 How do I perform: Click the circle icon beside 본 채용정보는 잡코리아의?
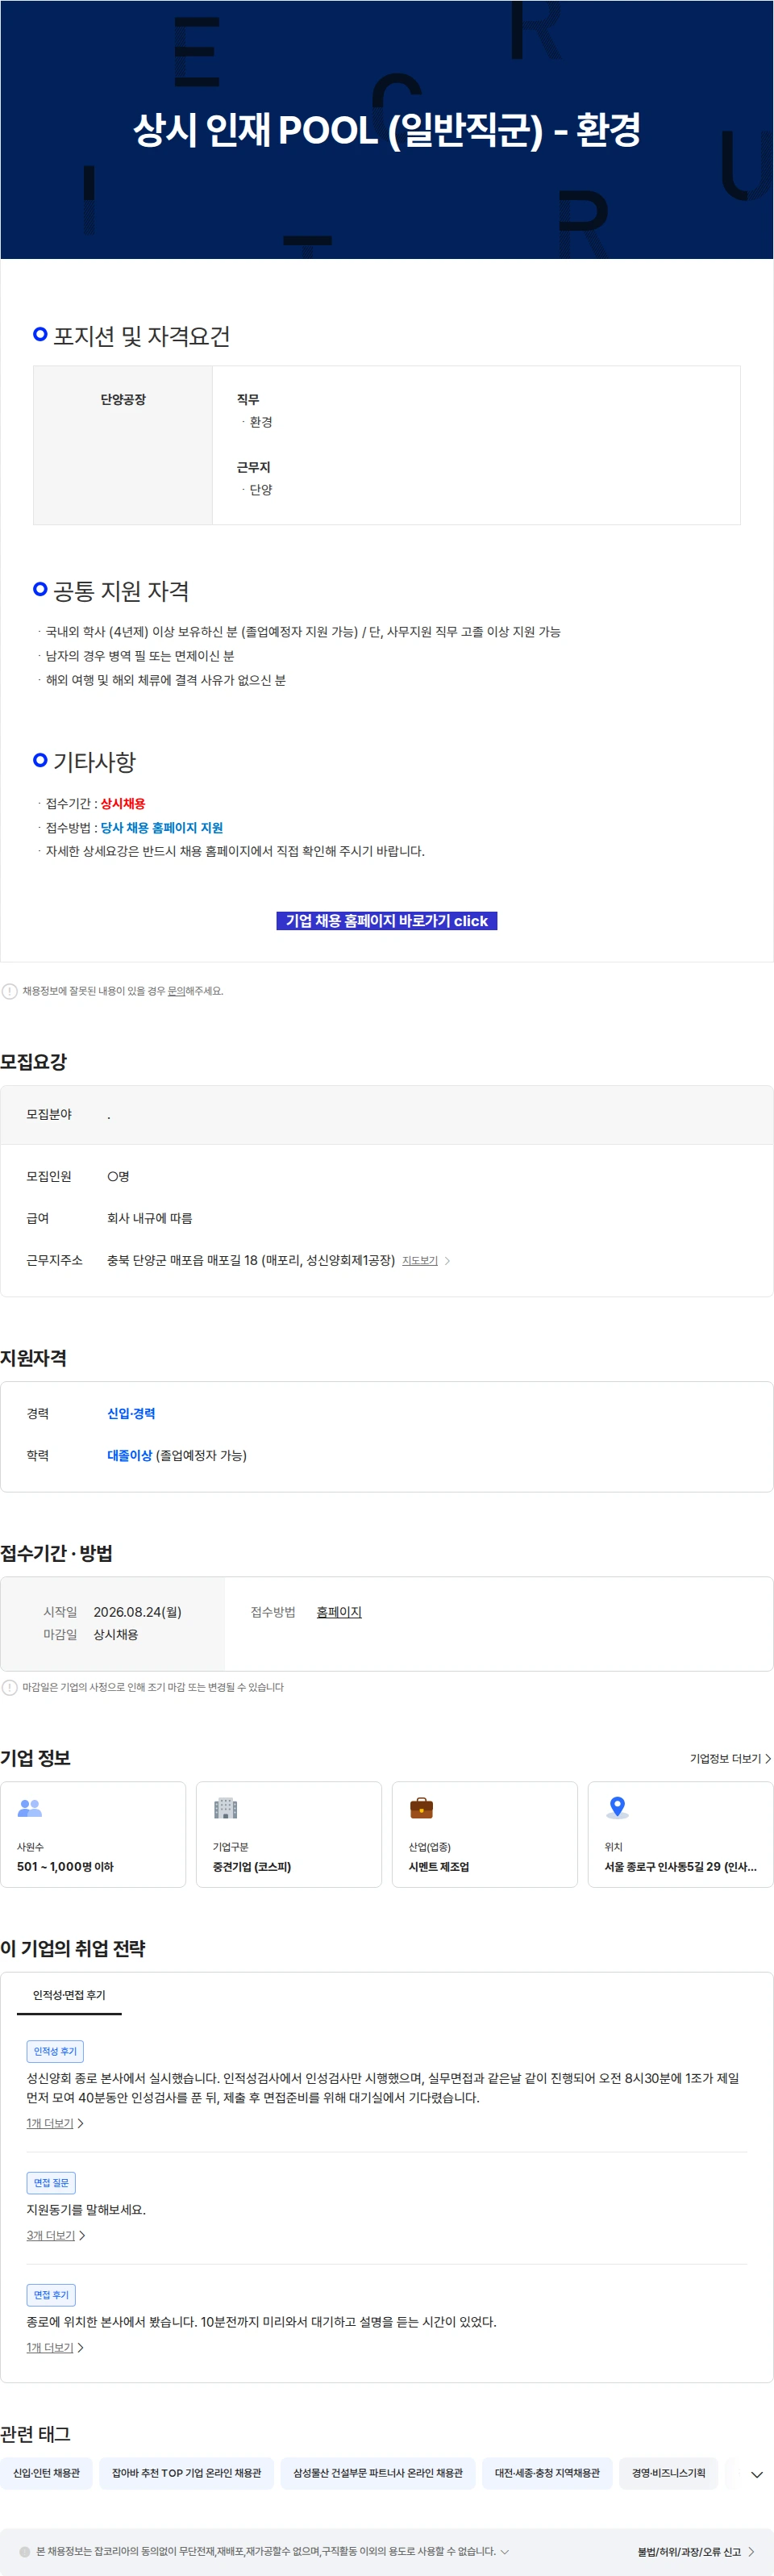coord(25,2551)
